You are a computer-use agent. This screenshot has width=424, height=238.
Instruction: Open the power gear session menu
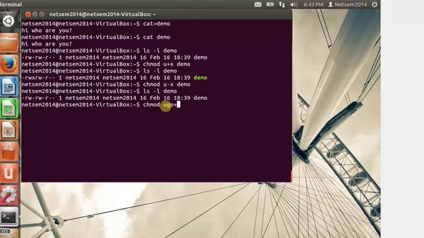374,5
